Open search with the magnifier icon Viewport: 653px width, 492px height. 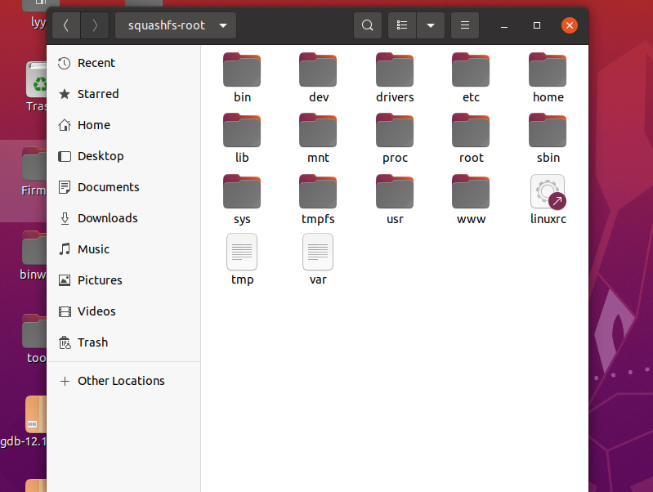coord(367,25)
